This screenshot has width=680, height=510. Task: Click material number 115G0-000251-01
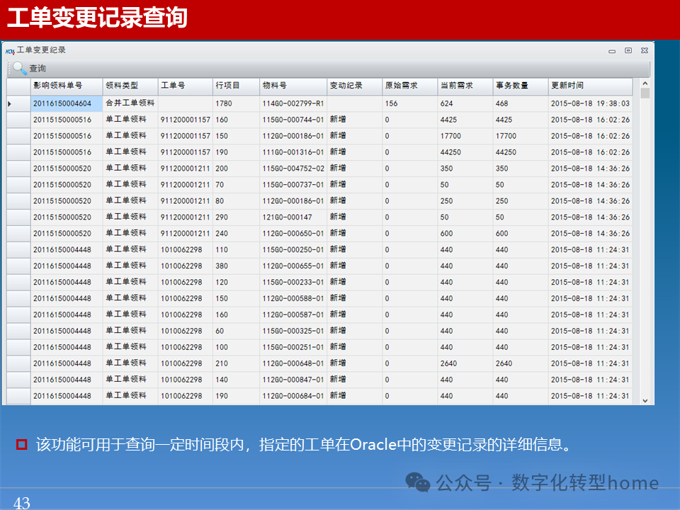pos(293,347)
